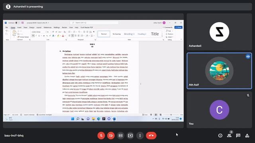The image size is (255, 143).
Task: Apply the No Spacing style
Action: pos(116,34)
